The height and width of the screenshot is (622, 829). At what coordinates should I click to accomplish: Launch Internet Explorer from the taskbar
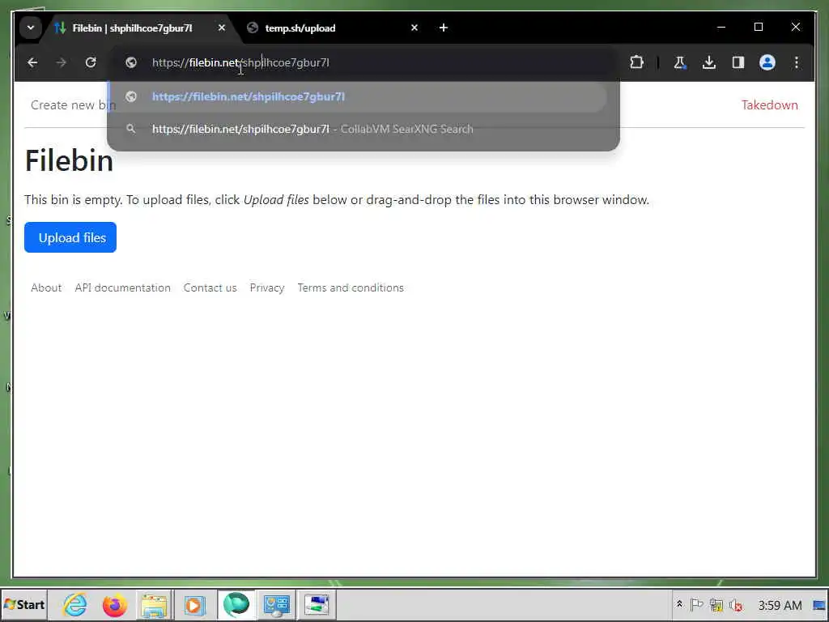pyautogui.click(x=74, y=604)
